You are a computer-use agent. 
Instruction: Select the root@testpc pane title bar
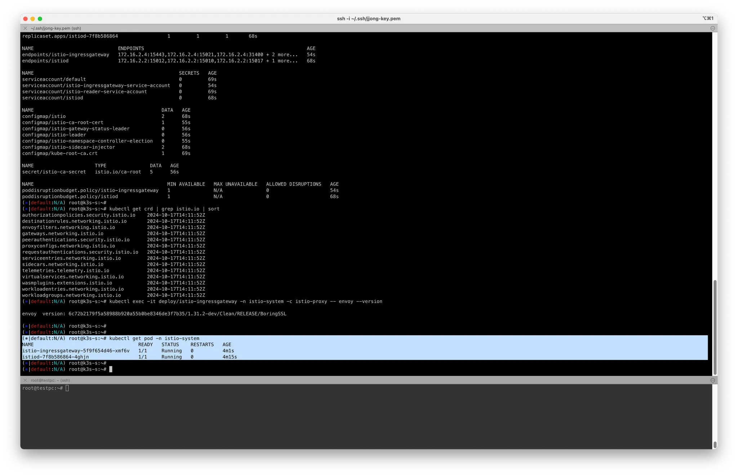50,380
